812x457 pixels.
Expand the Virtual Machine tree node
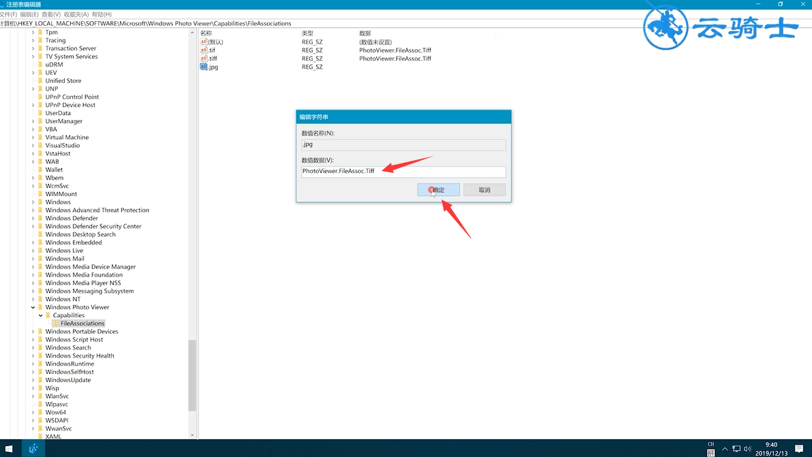click(33, 137)
